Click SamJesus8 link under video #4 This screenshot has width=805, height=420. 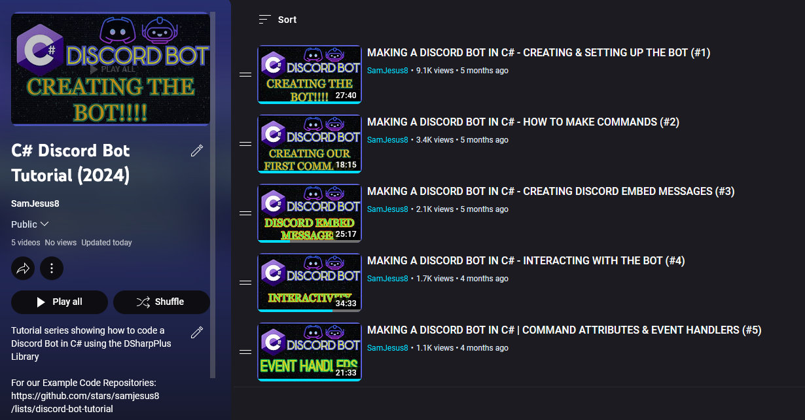[x=387, y=279]
